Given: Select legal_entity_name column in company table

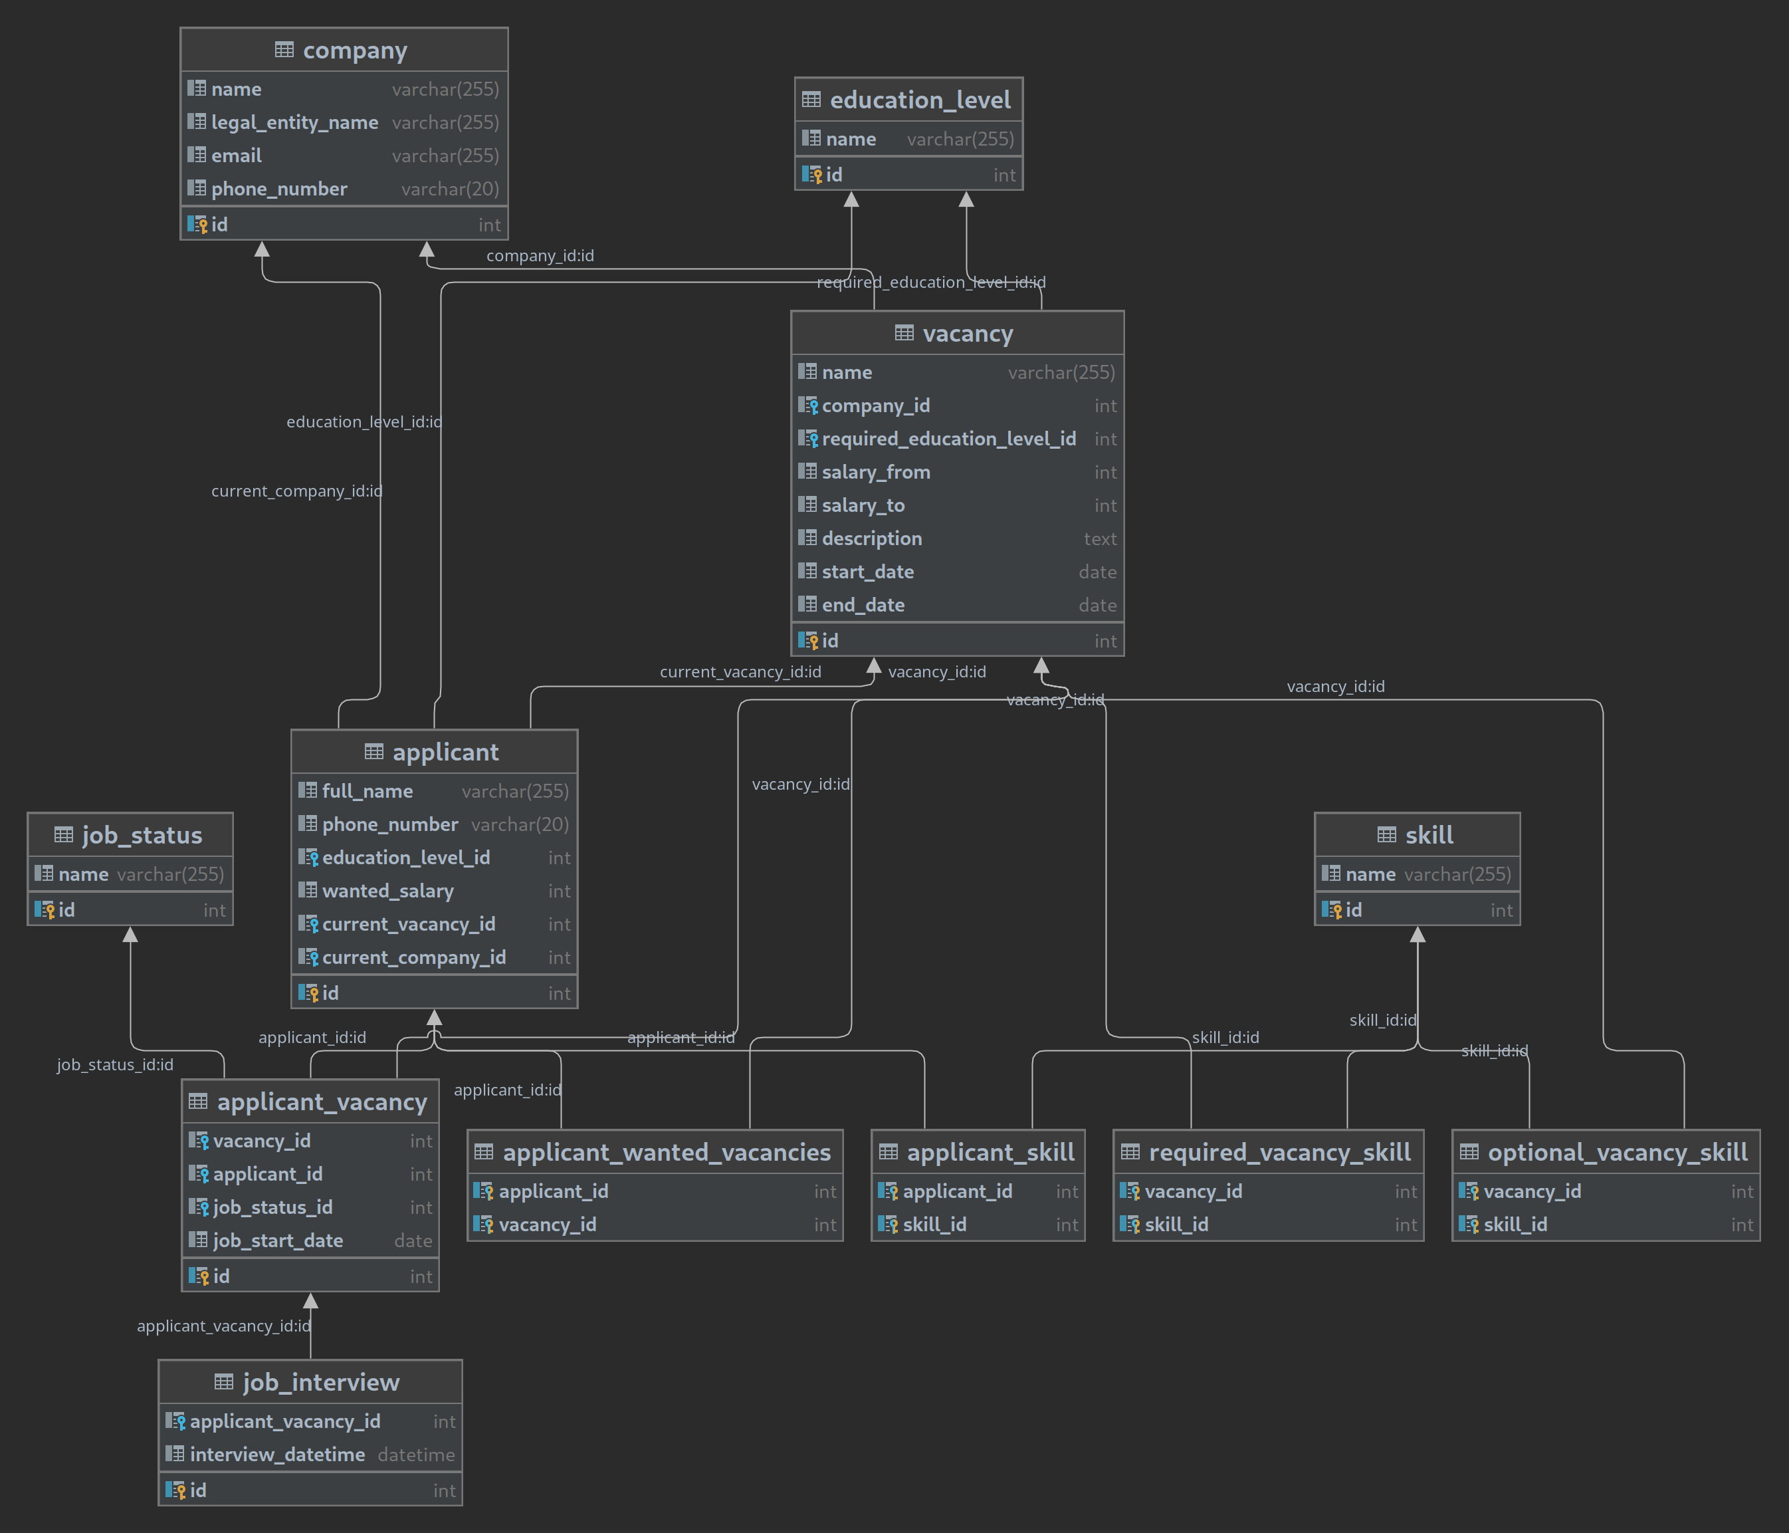Looking at the screenshot, I should click(x=294, y=122).
